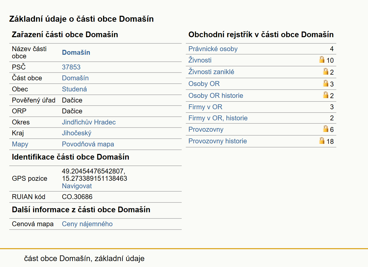Open the Právnické osoby link
The width and height of the screenshot is (368, 267).
coord(213,49)
